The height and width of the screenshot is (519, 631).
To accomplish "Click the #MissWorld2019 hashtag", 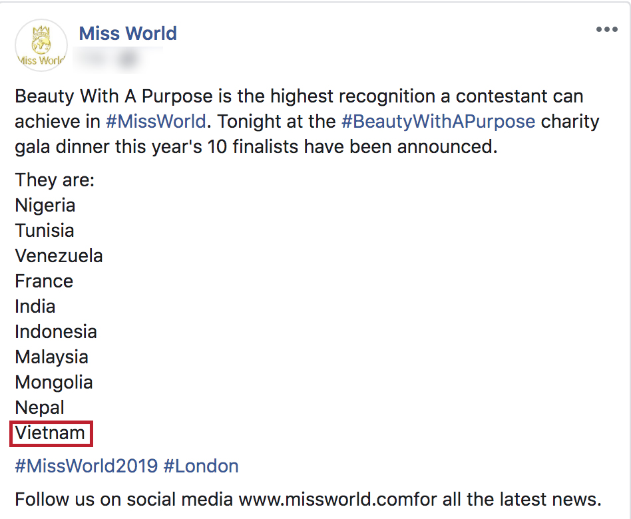I will click(86, 466).
